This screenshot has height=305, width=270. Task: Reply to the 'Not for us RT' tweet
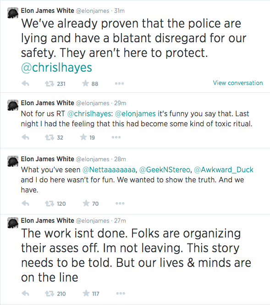tap(25, 137)
